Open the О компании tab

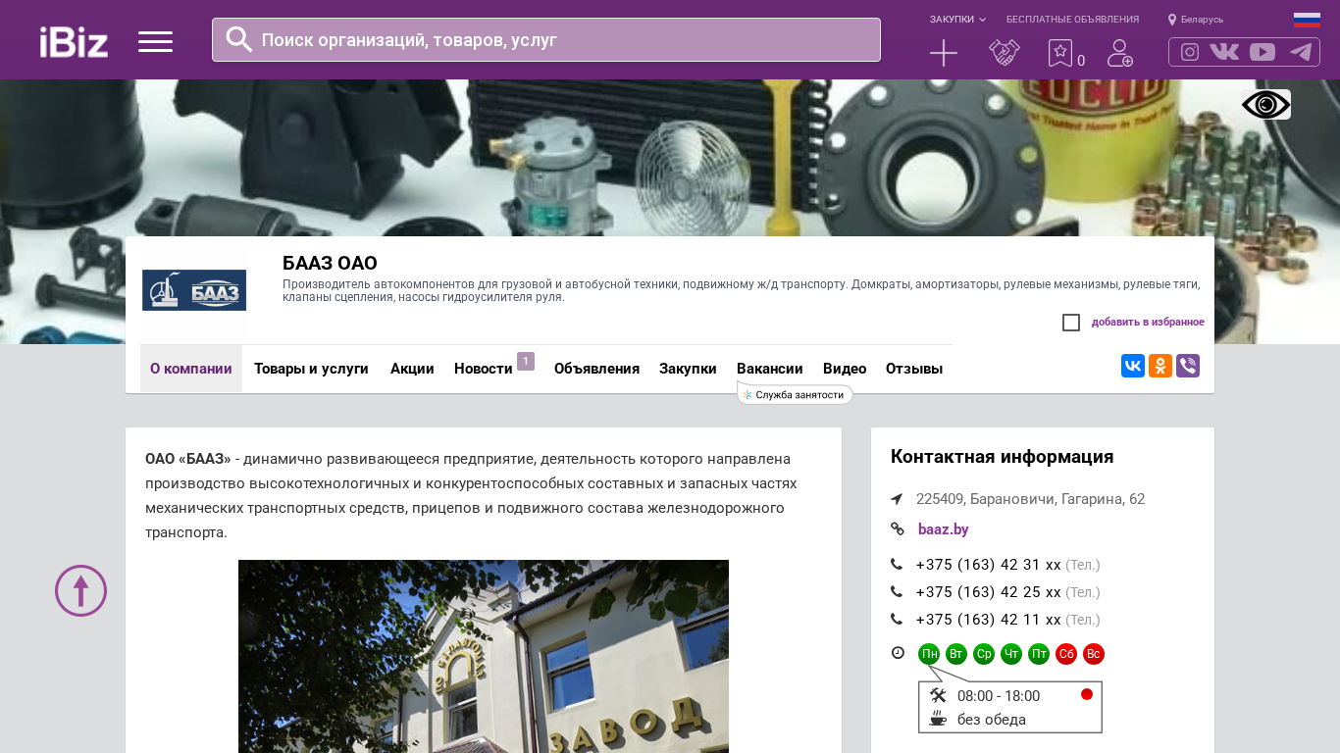191,369
